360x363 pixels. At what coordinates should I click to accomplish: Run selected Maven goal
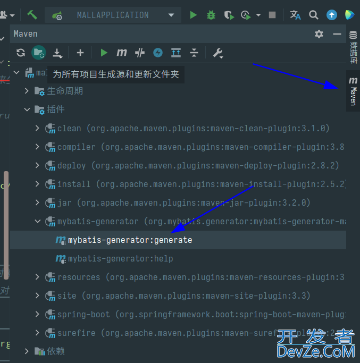click(104, 53)
